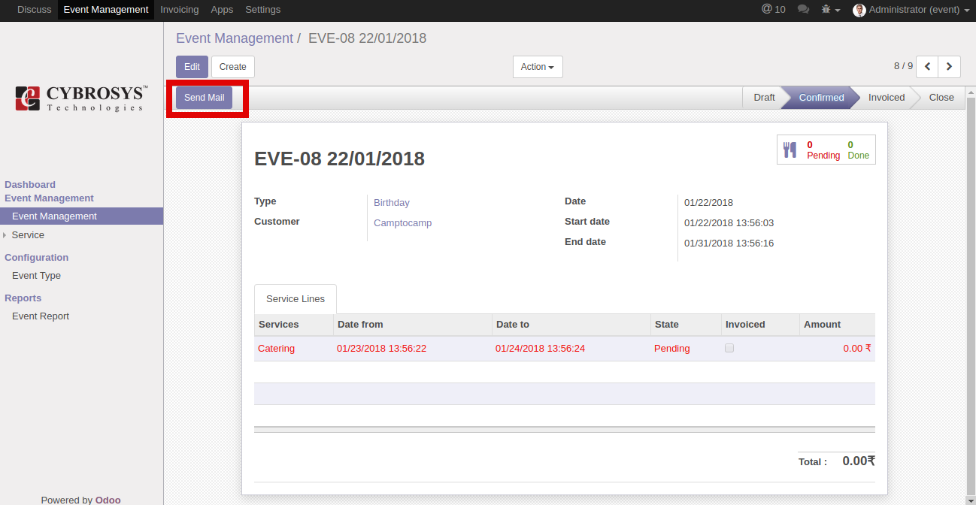
Task: Select Event Management sidebar item
Action: (x=81, y=216)
